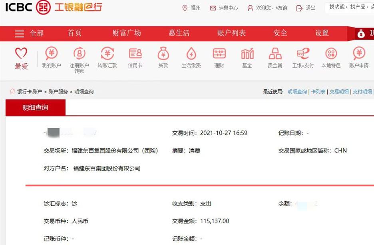Open the 贷款 money bag icon

point(163,53)
